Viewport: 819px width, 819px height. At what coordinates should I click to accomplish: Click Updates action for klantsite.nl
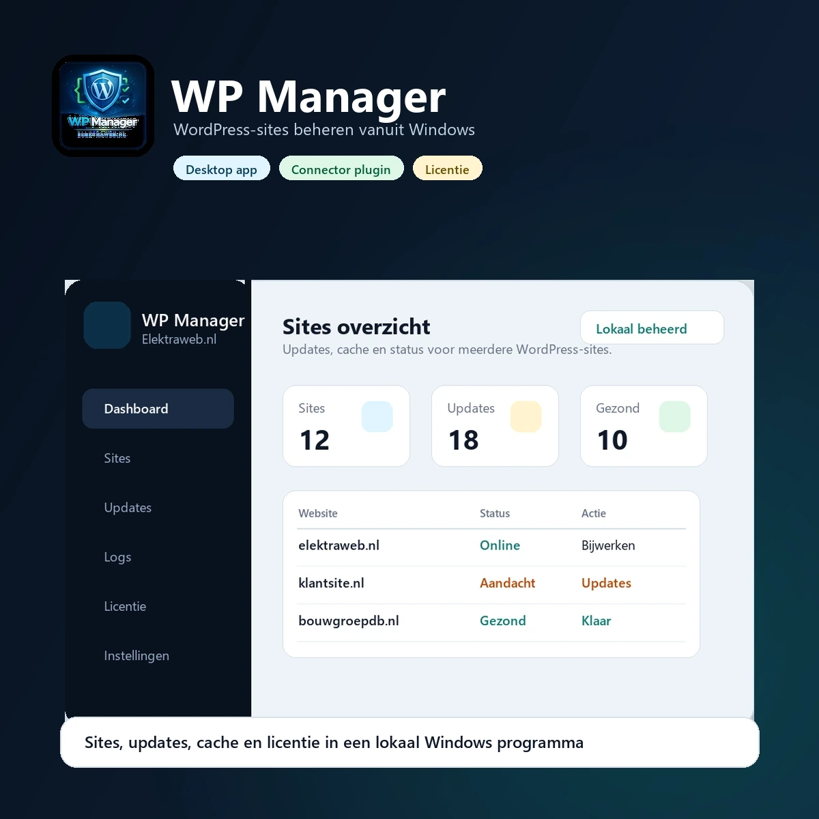(x=606, y=583)
